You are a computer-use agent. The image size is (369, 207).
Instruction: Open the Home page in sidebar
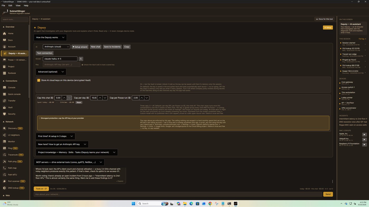coord(15,33)
